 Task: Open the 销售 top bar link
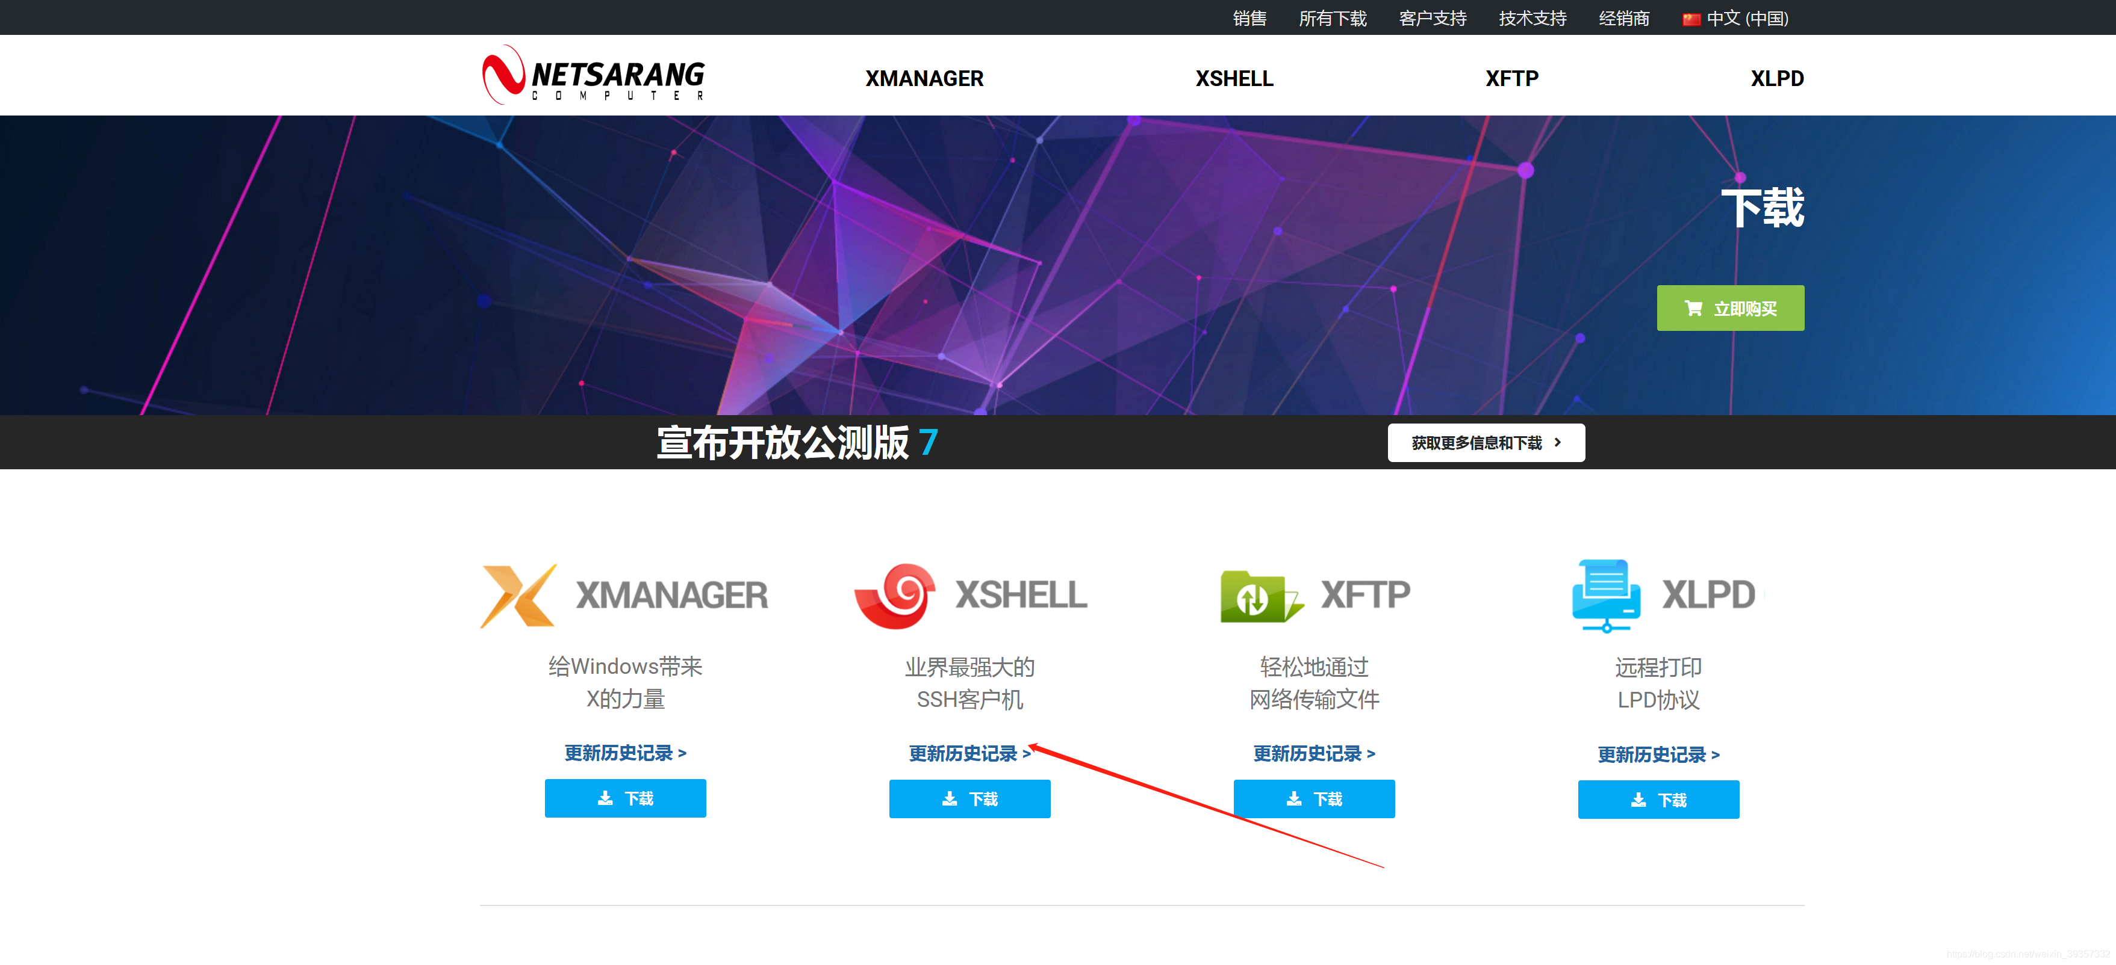coord(1249,18)
